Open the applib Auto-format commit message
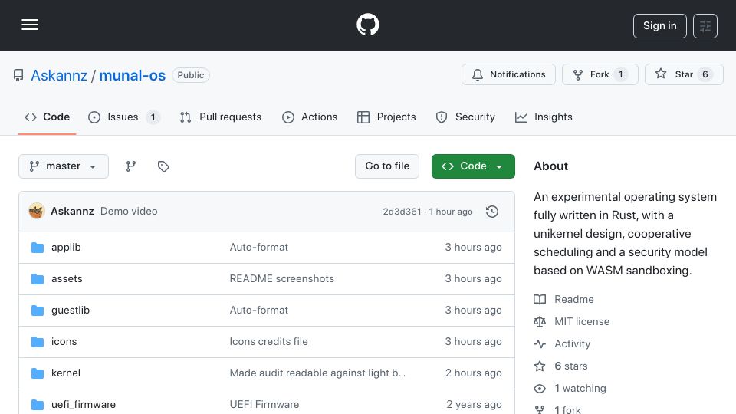Viewport: 736px width, 414px height. [x=258, y=248]
